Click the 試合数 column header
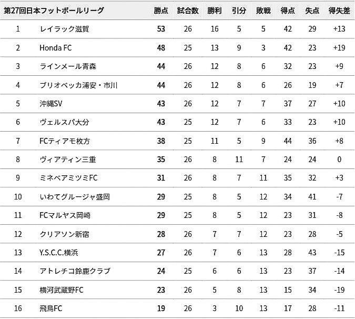This screenshot has width=355, height=319. click(x=188, y=11)
